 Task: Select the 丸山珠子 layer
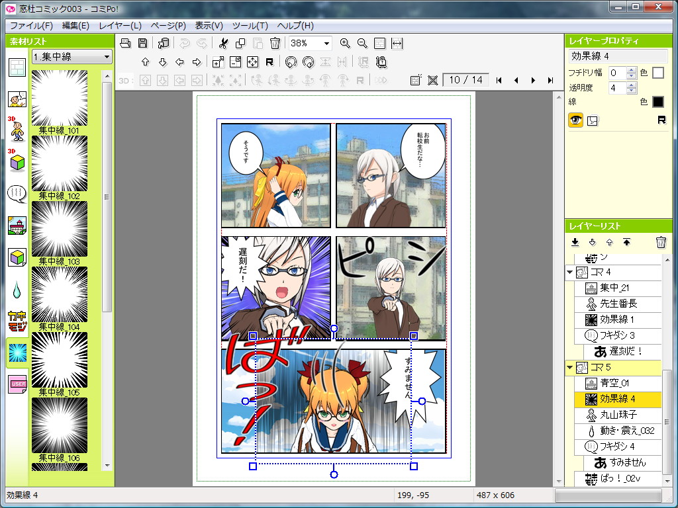(x=618, y=415)
